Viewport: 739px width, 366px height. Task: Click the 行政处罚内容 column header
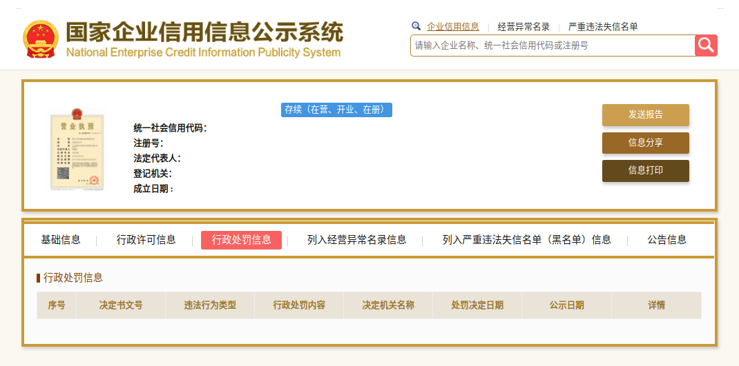pyautogui.click(x=299, y=305)
